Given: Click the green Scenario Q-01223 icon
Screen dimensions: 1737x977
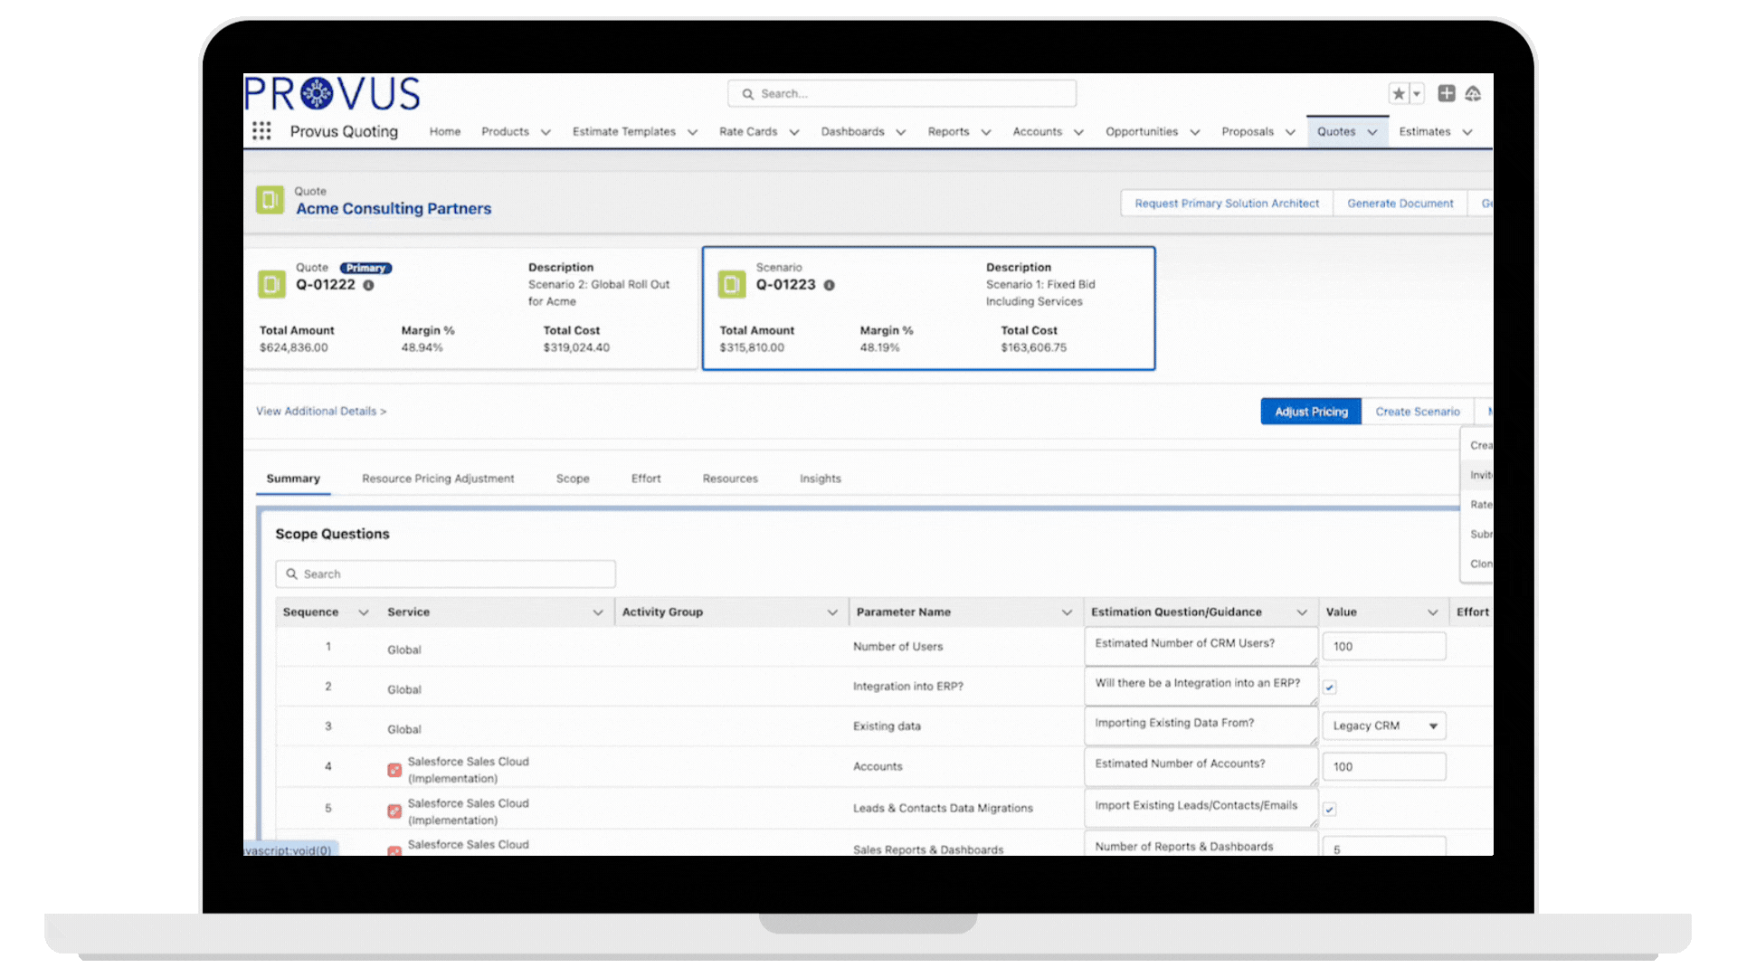Looking at the screenshot, I should coord(731,284).
